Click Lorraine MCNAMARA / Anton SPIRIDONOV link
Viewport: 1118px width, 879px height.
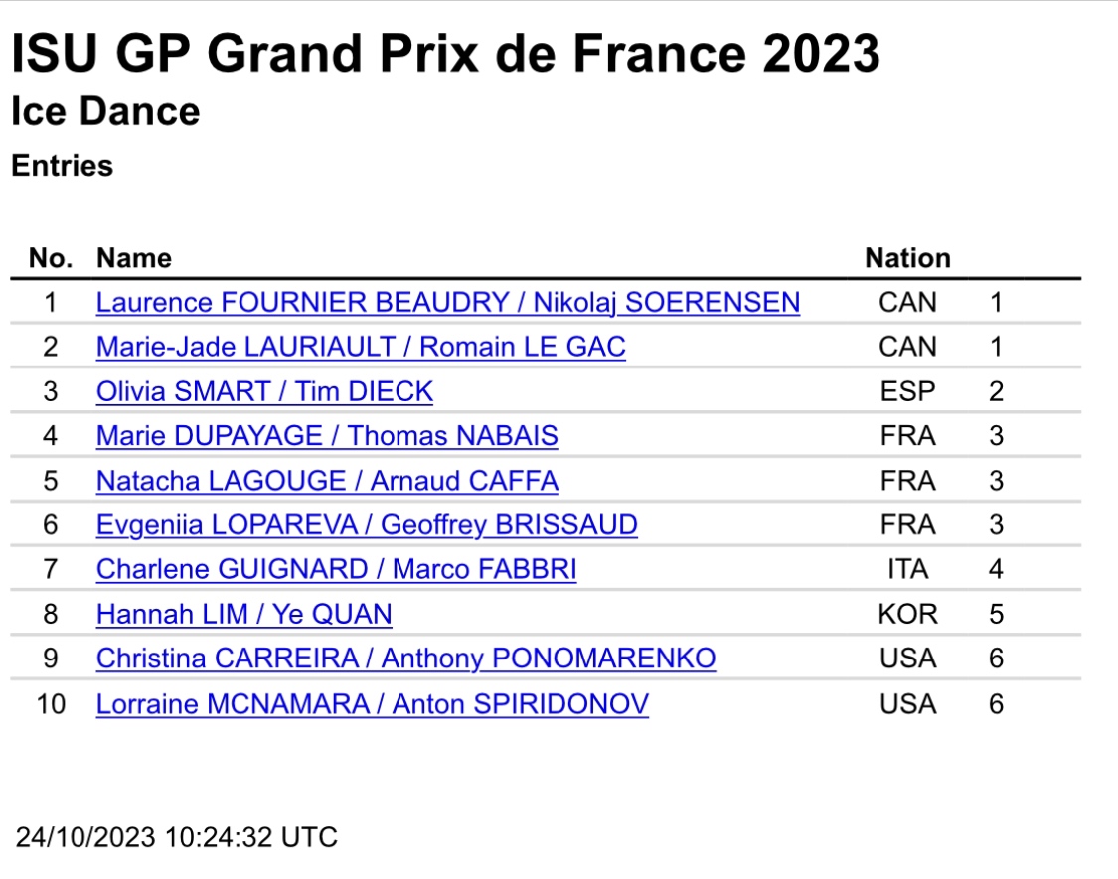373,703
